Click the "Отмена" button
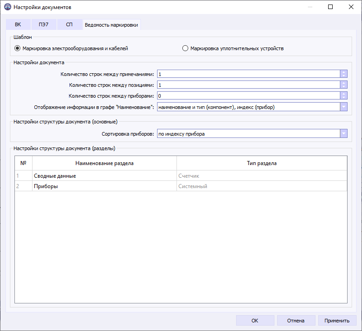Screen dimensions: 362x331 point(296,320)
